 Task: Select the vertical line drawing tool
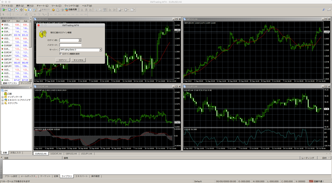pos(13,14)
